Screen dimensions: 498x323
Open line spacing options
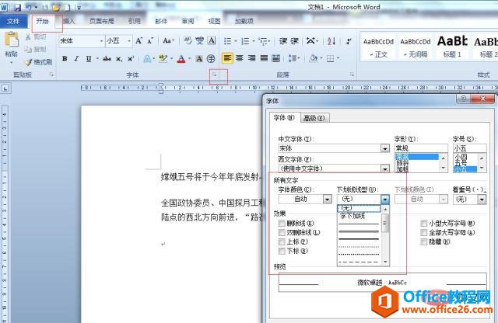pos(293,58)
